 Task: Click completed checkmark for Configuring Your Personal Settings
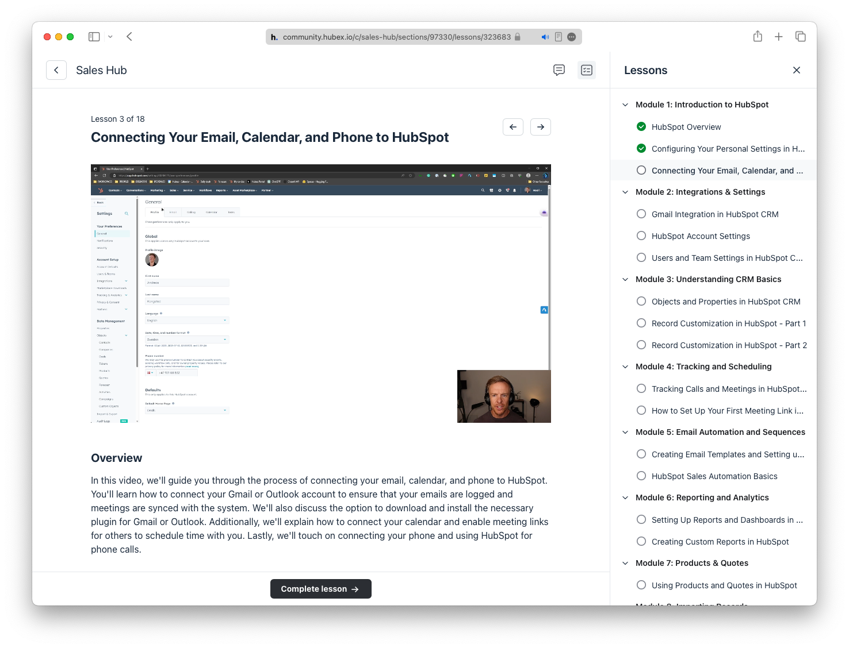[641, 148]
